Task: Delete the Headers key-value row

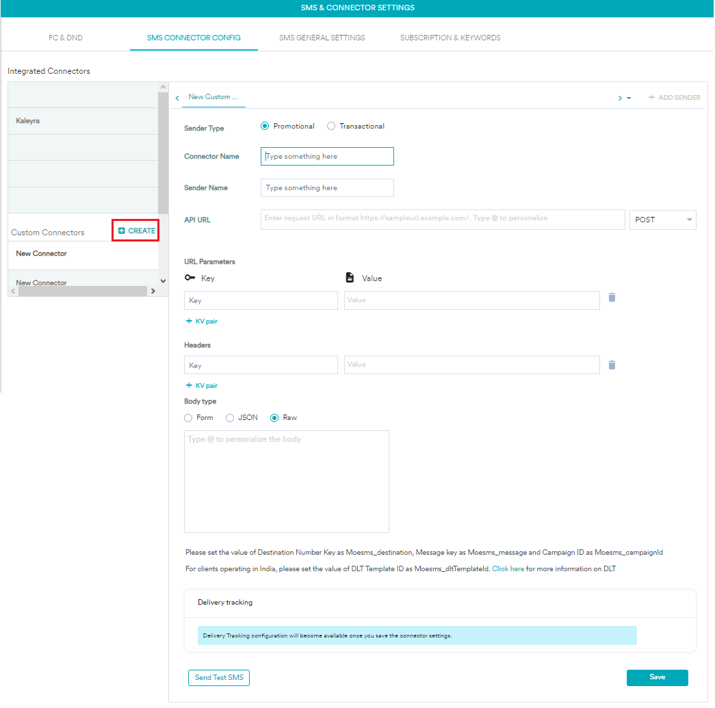Action: [x=612, y=365]
